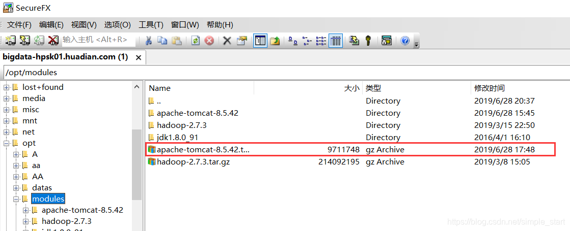This screenshot has width=570, height=231.
Task: Sort by 大小 column header
Action: coord(308,88)
